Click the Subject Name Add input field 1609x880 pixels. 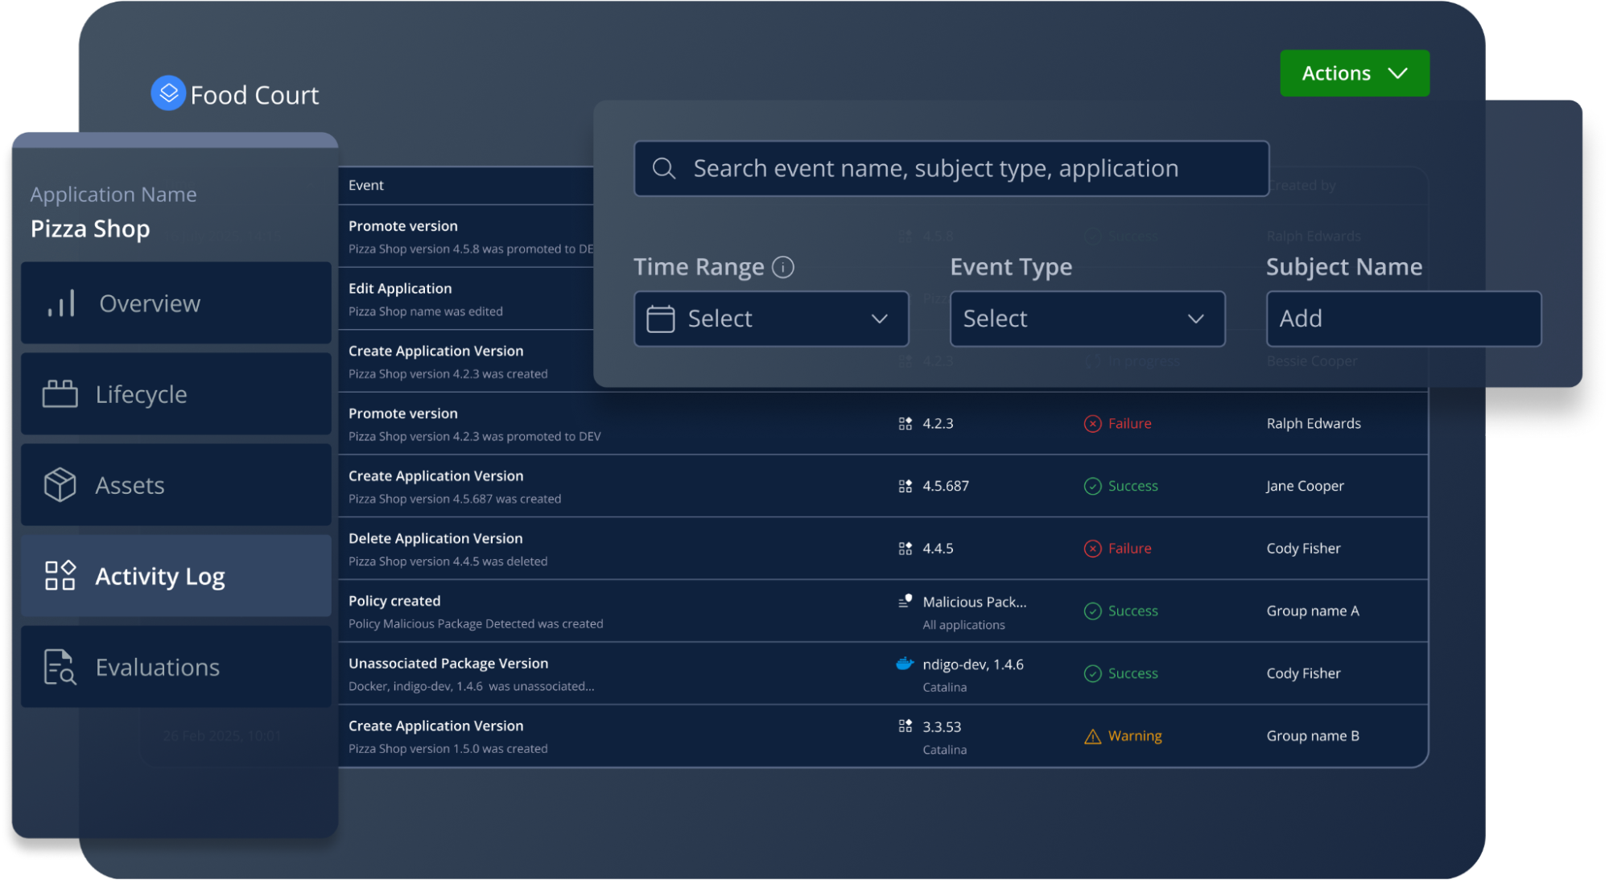pyautogui.click(x=1403, y=319)
